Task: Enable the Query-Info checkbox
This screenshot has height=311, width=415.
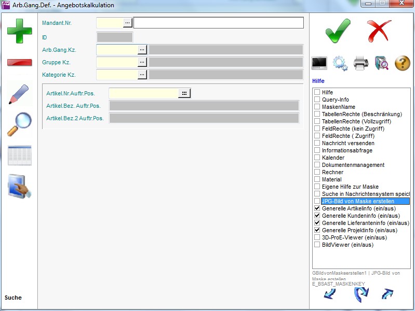Action: (x=317, y=100)
